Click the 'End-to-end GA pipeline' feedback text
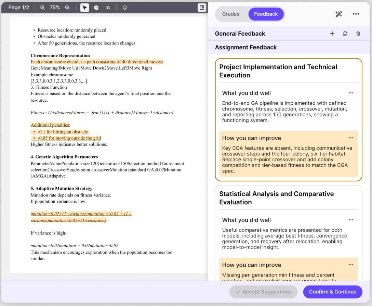This screenshot has height=306, width=372. click(284, 112)
